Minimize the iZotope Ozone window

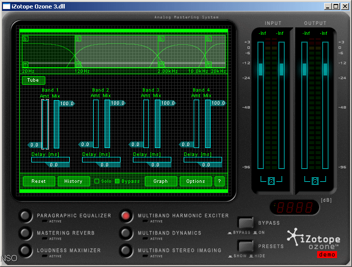328,6
